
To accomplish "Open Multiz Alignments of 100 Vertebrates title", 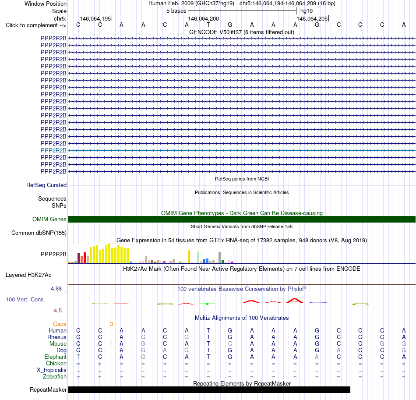I will pyautogui.click(x=242, y=318).
